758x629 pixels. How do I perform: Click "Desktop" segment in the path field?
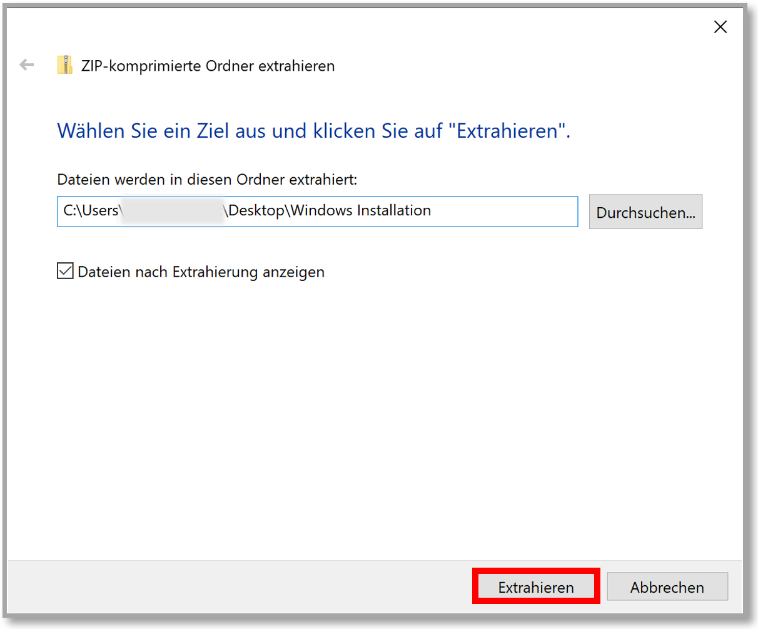pyautogui.click(x=256, y=211)
